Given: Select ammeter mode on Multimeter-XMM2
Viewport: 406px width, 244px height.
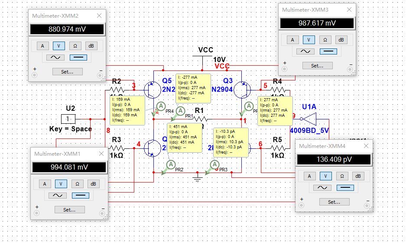Looking at the screenshot, I should (42, 46).
